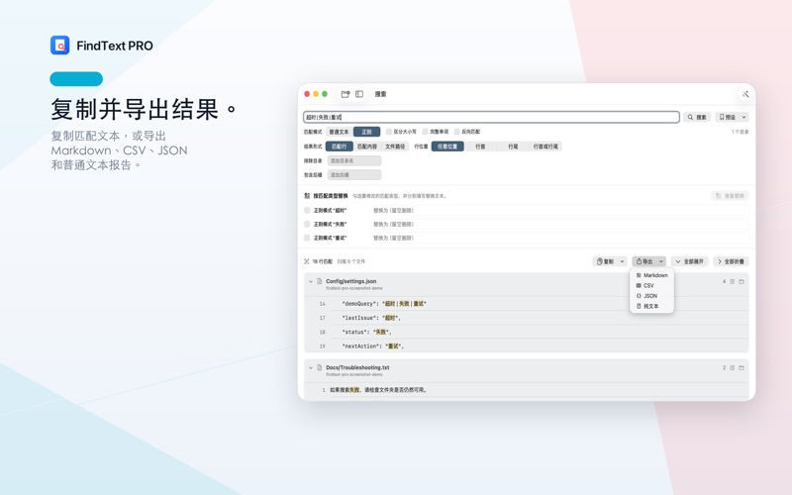The height and width of the screenshot is (495, 792).
Task: Select 行首或行尾 line position option
Action: pos(546,147)
